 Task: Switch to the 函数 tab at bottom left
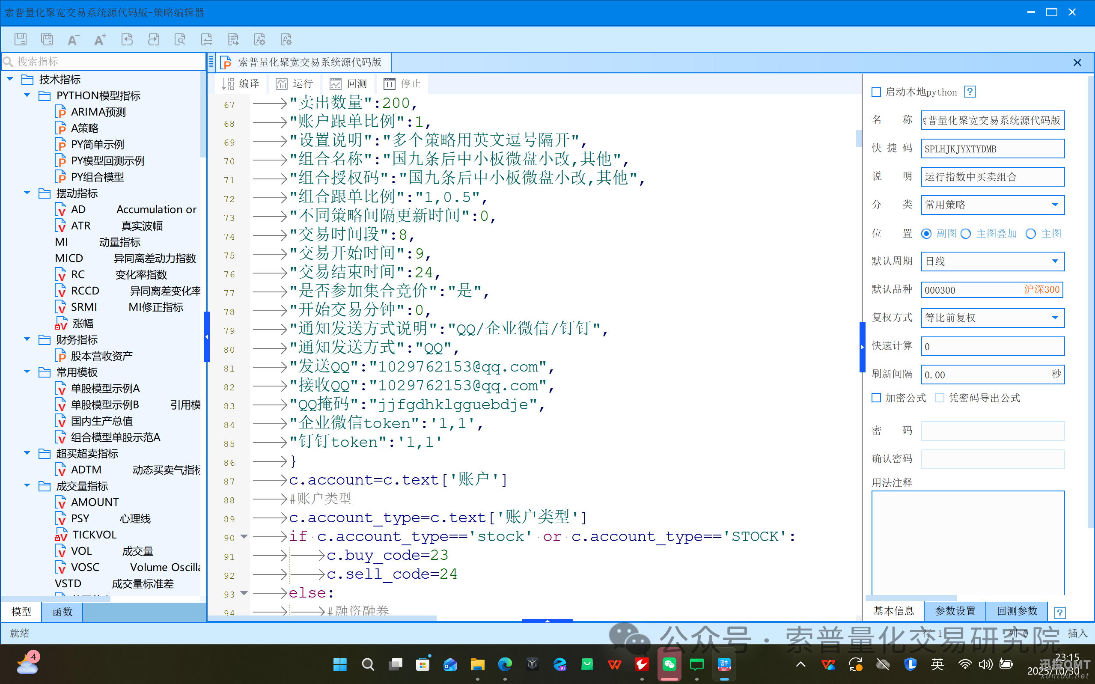pyautogui.click(x=62, y=612)
